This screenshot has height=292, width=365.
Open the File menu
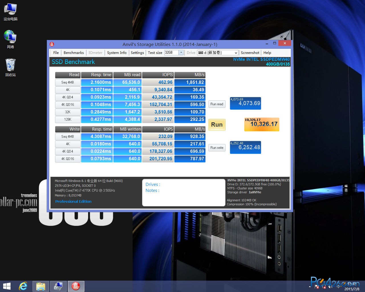click(x=56, y=53)
